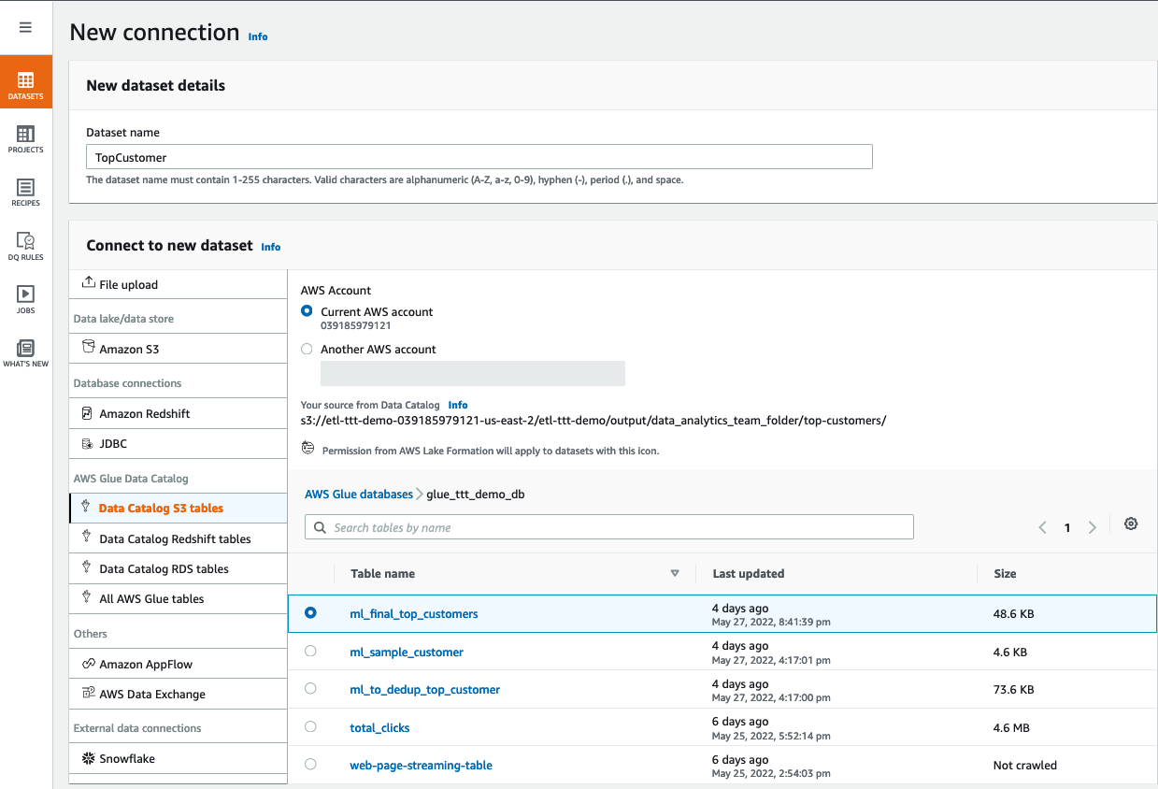Choose Amazon S3 as source
1158x789 pixels.
tap(178, 349)
